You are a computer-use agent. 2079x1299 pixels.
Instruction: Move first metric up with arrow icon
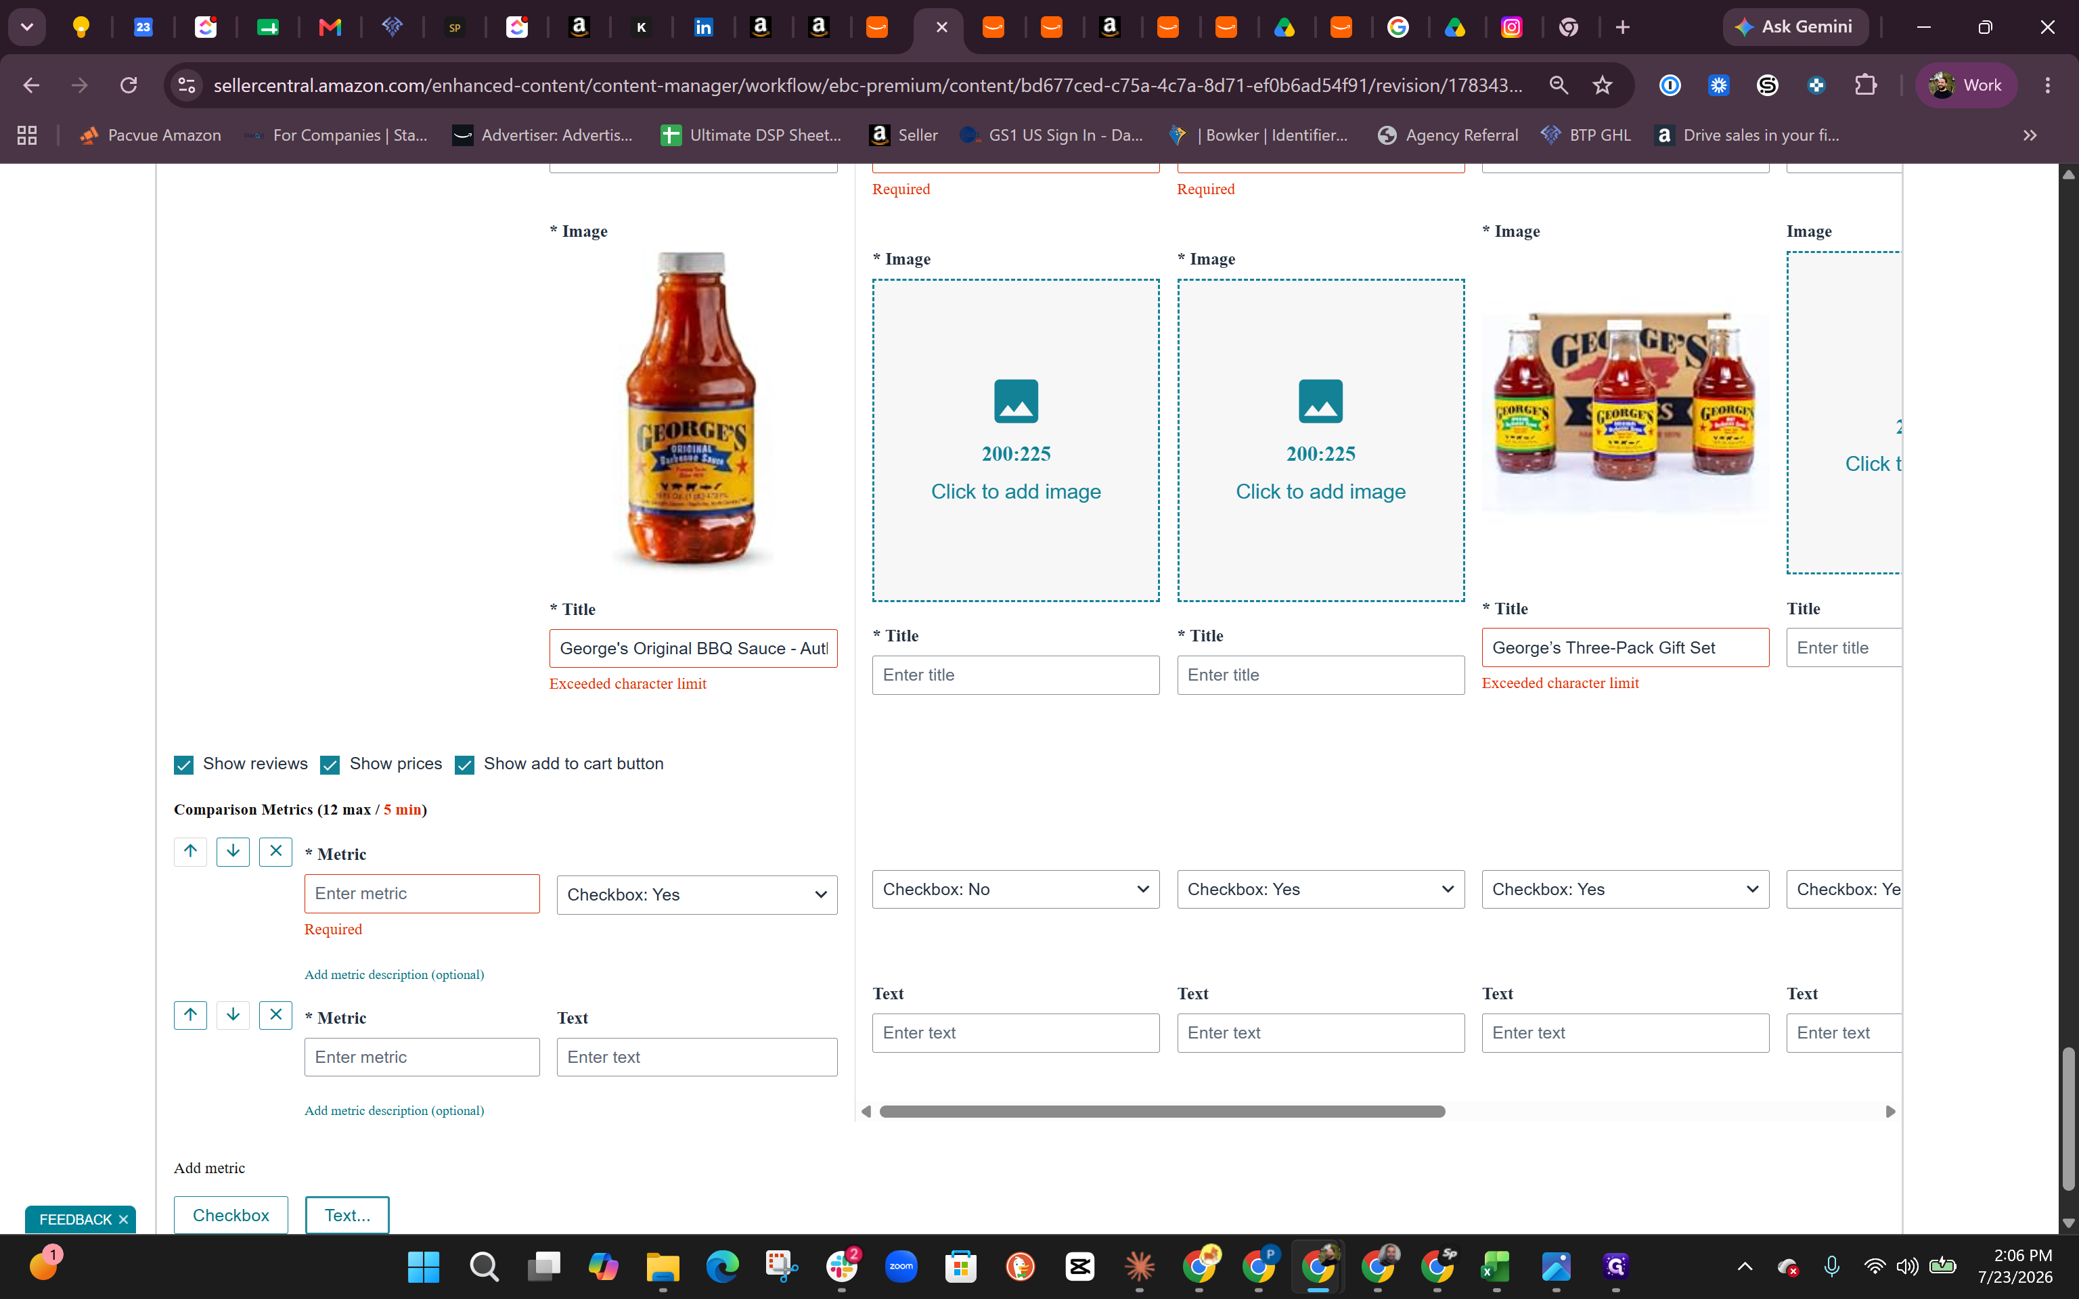point(190,851)
